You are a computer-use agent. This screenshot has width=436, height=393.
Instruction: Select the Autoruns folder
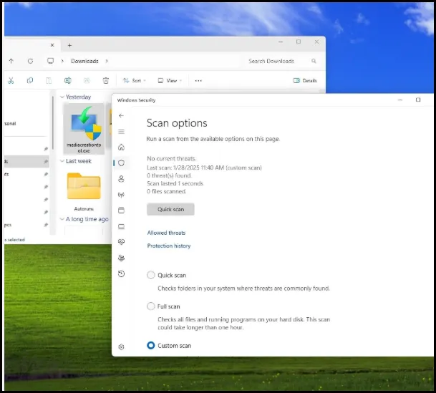click(x=84, y=192)
